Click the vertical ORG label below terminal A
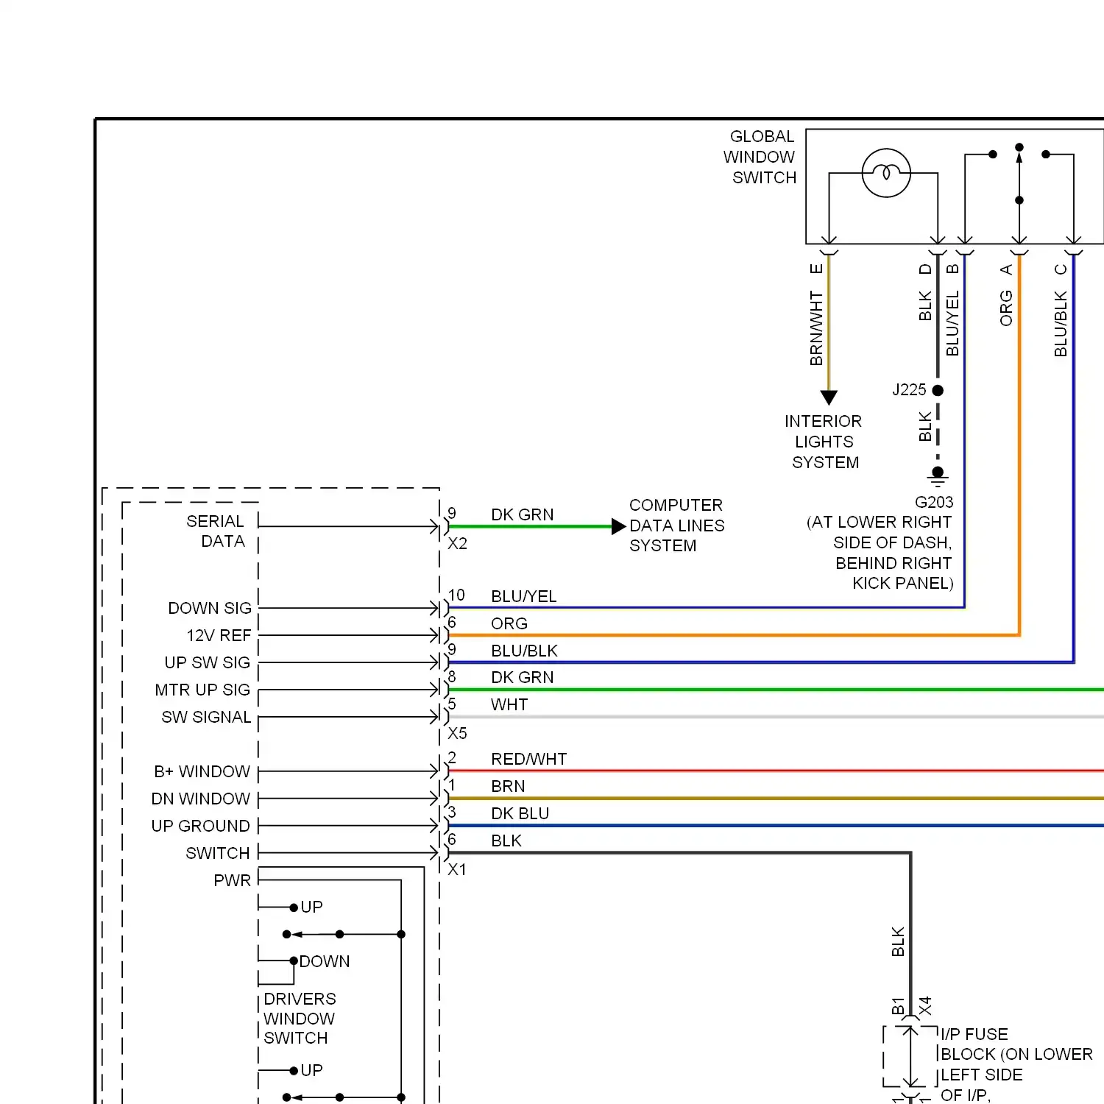The image size is (1104, 1104). click(1006, 308)
